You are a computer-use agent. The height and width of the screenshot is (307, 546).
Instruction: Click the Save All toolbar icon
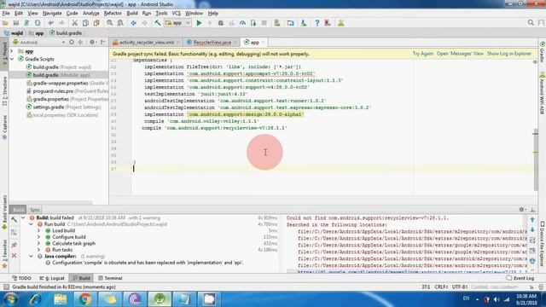[15, 23]
